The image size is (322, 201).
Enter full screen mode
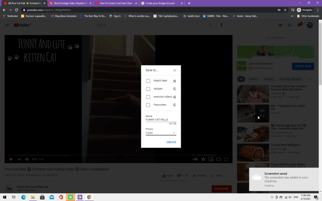226,159
